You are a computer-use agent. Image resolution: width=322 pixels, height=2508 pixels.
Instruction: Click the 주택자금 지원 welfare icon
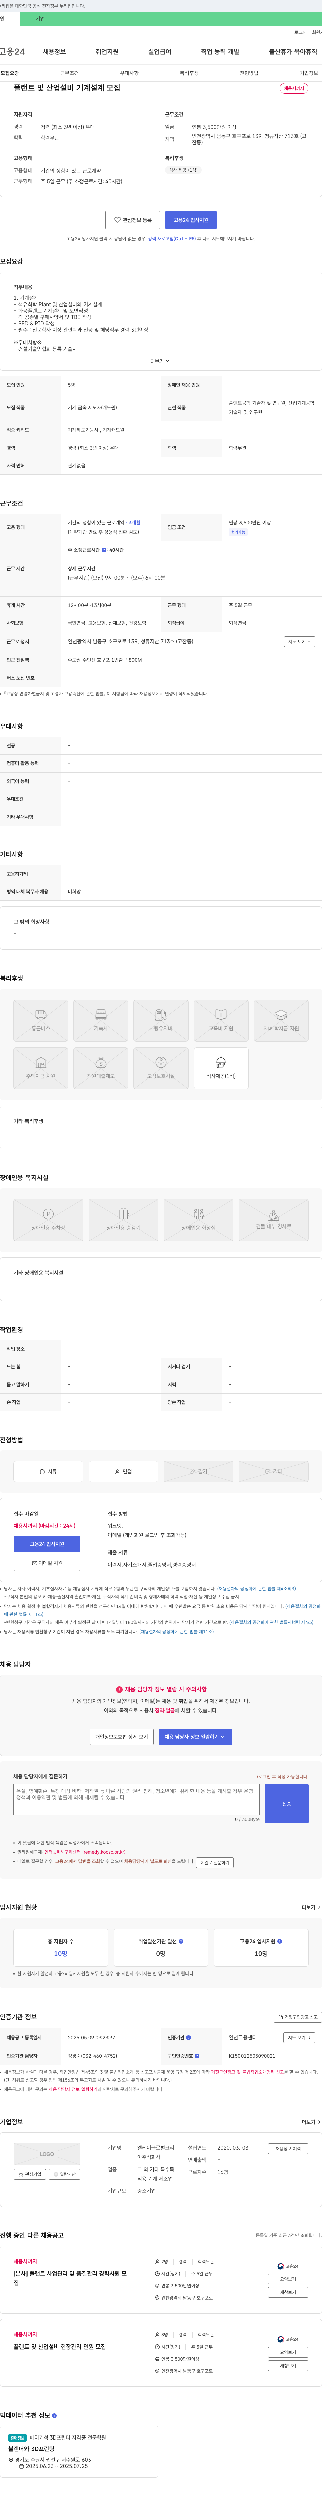pos(41,1068)
